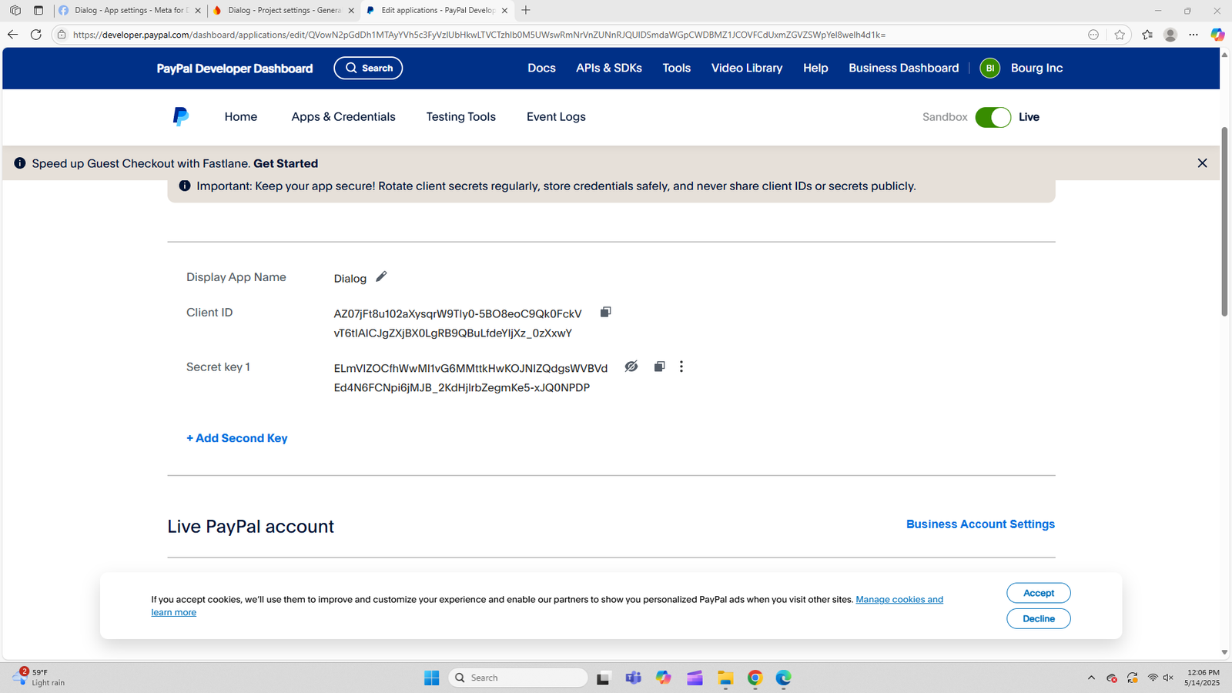Open Help in the header
Screen dimensions: 1232x693
[815, 68]
